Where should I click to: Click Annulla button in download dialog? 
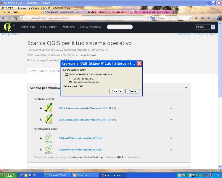[x=132, y=91]
